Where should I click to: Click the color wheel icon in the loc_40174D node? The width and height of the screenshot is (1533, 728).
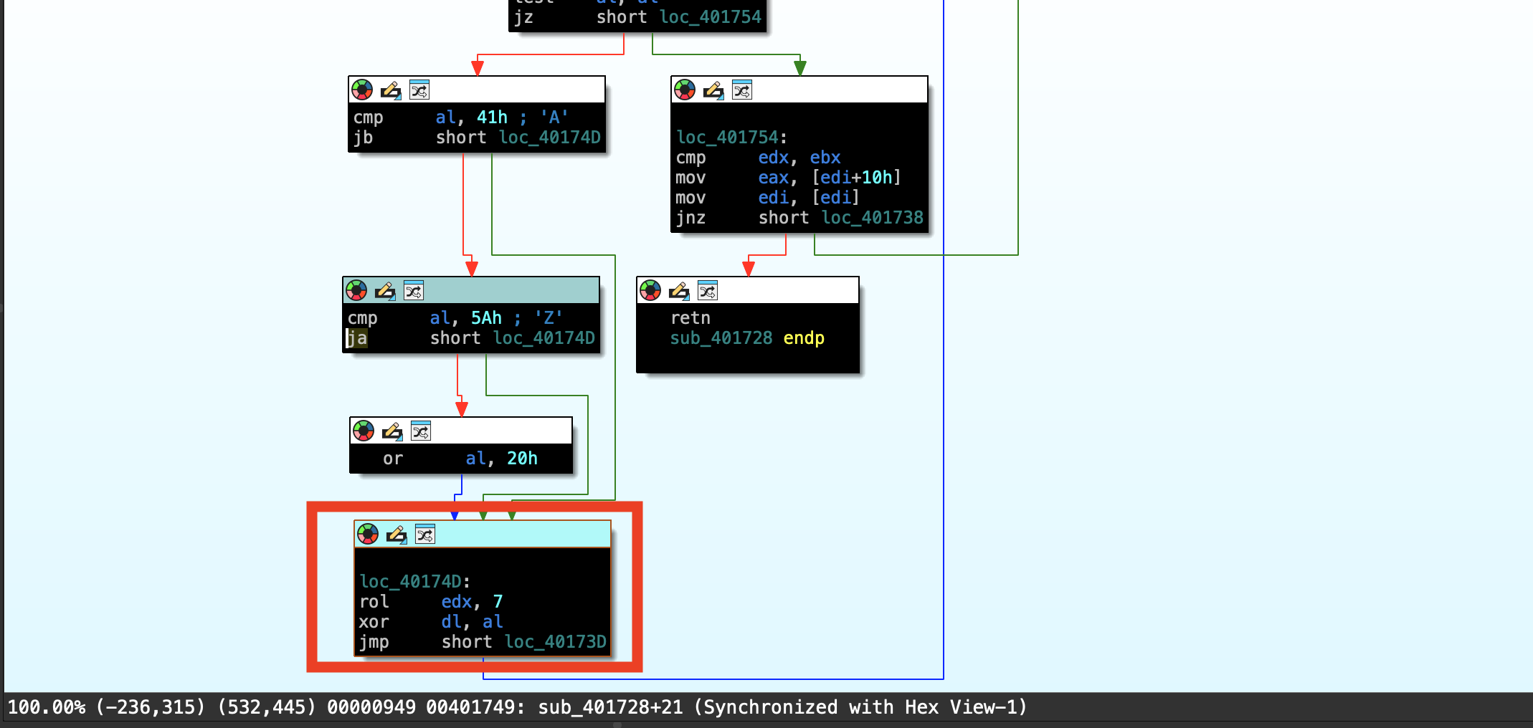pyautogui.click(x=368, y=534)
